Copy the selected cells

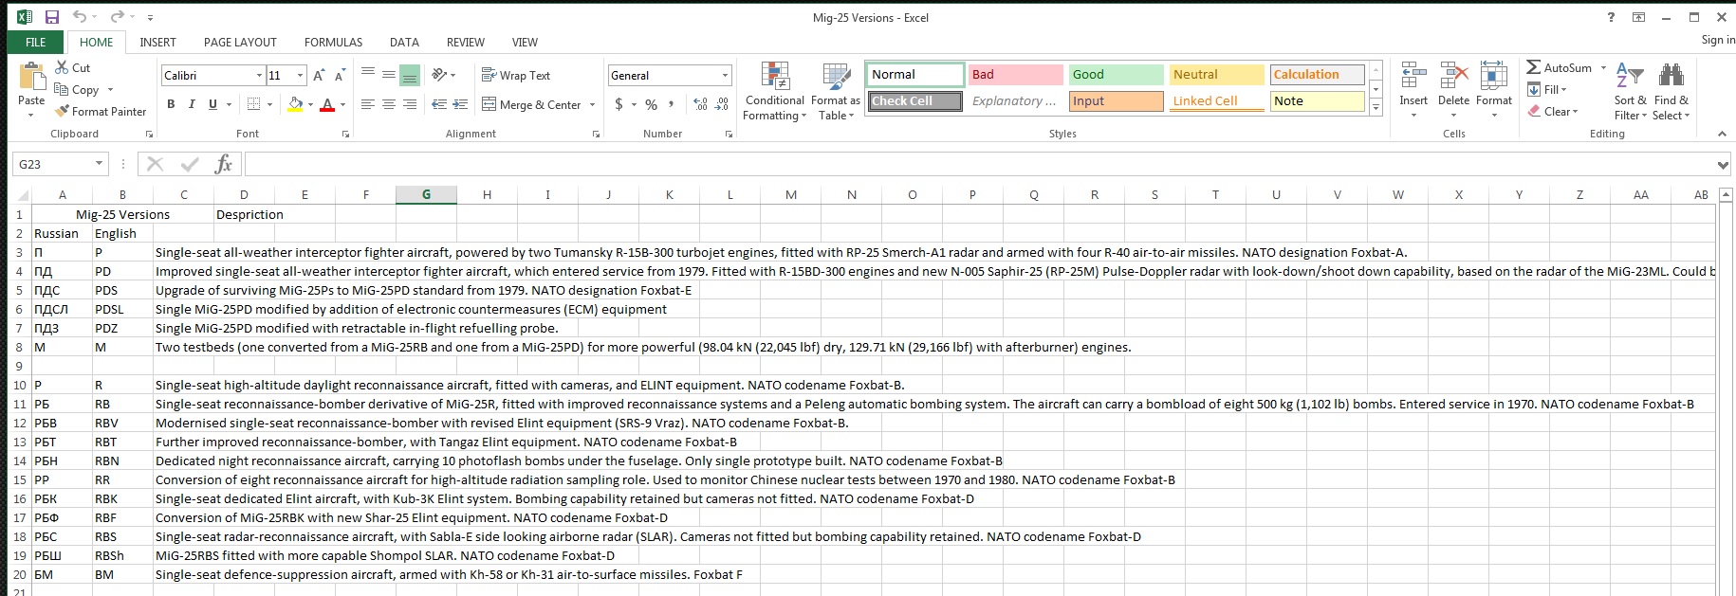(x=77, y=90)
